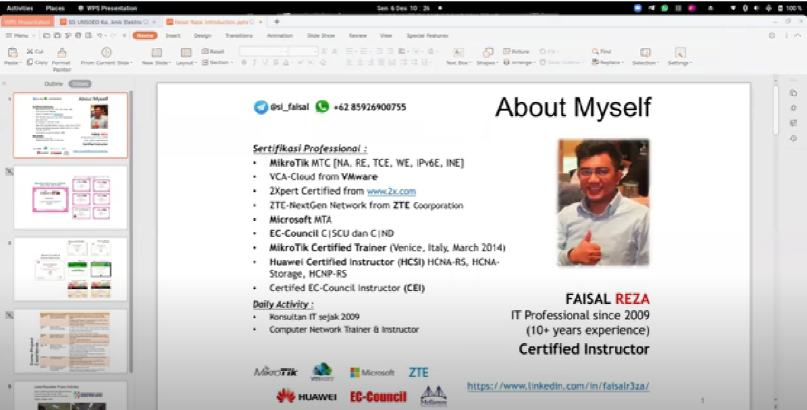Select the slide 4 project experience thumbnail

(70, 341)
